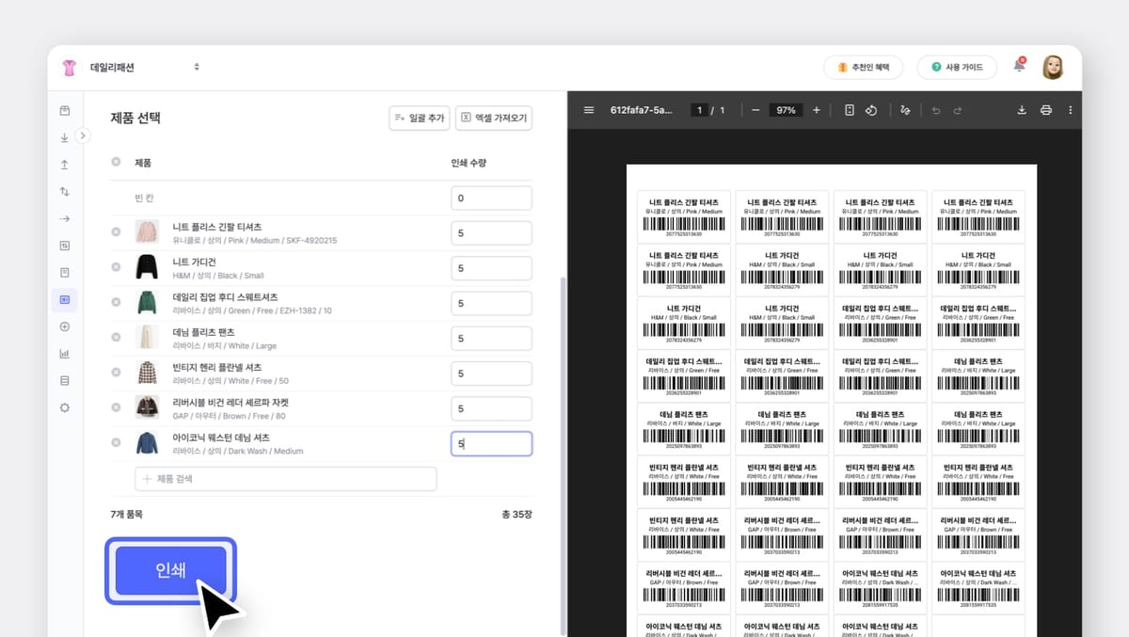Open the 사용 가이드 link
Image resolution: width=1129 pixels, height=637 pixels.
pyautogui.click(x=956, y=67)
